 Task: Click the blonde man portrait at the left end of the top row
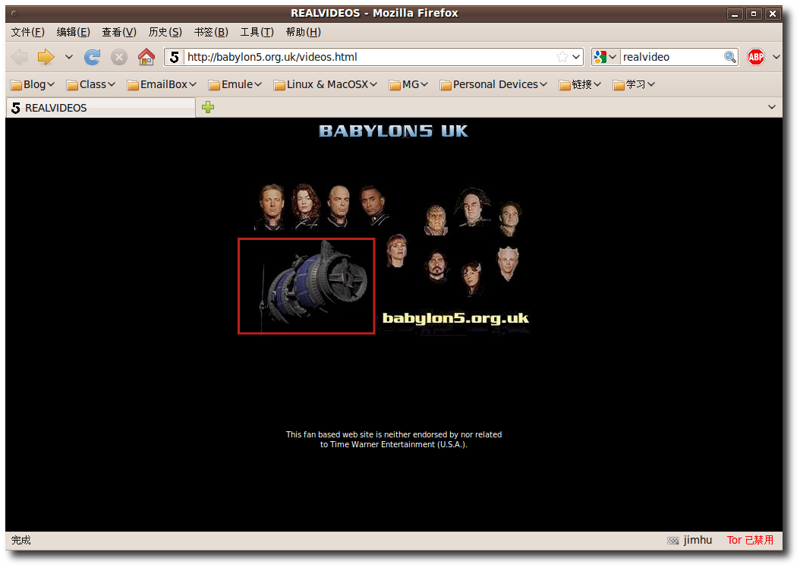tap(271, 207)
